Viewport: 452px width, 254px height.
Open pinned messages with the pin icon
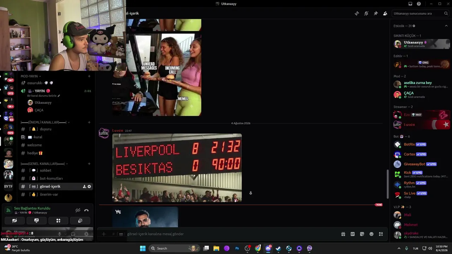376,13
